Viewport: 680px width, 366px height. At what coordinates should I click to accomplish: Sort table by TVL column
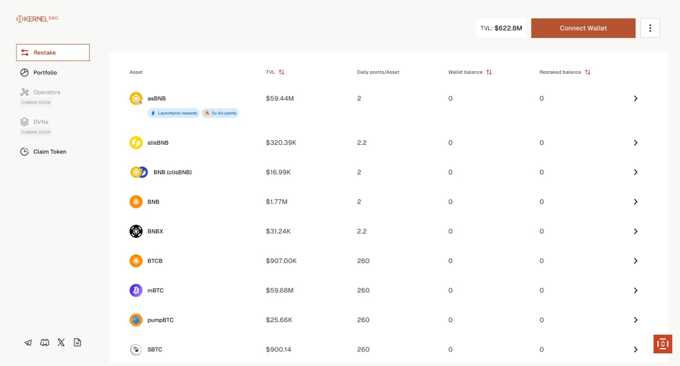pyautogui.click(x=282, y=72)
